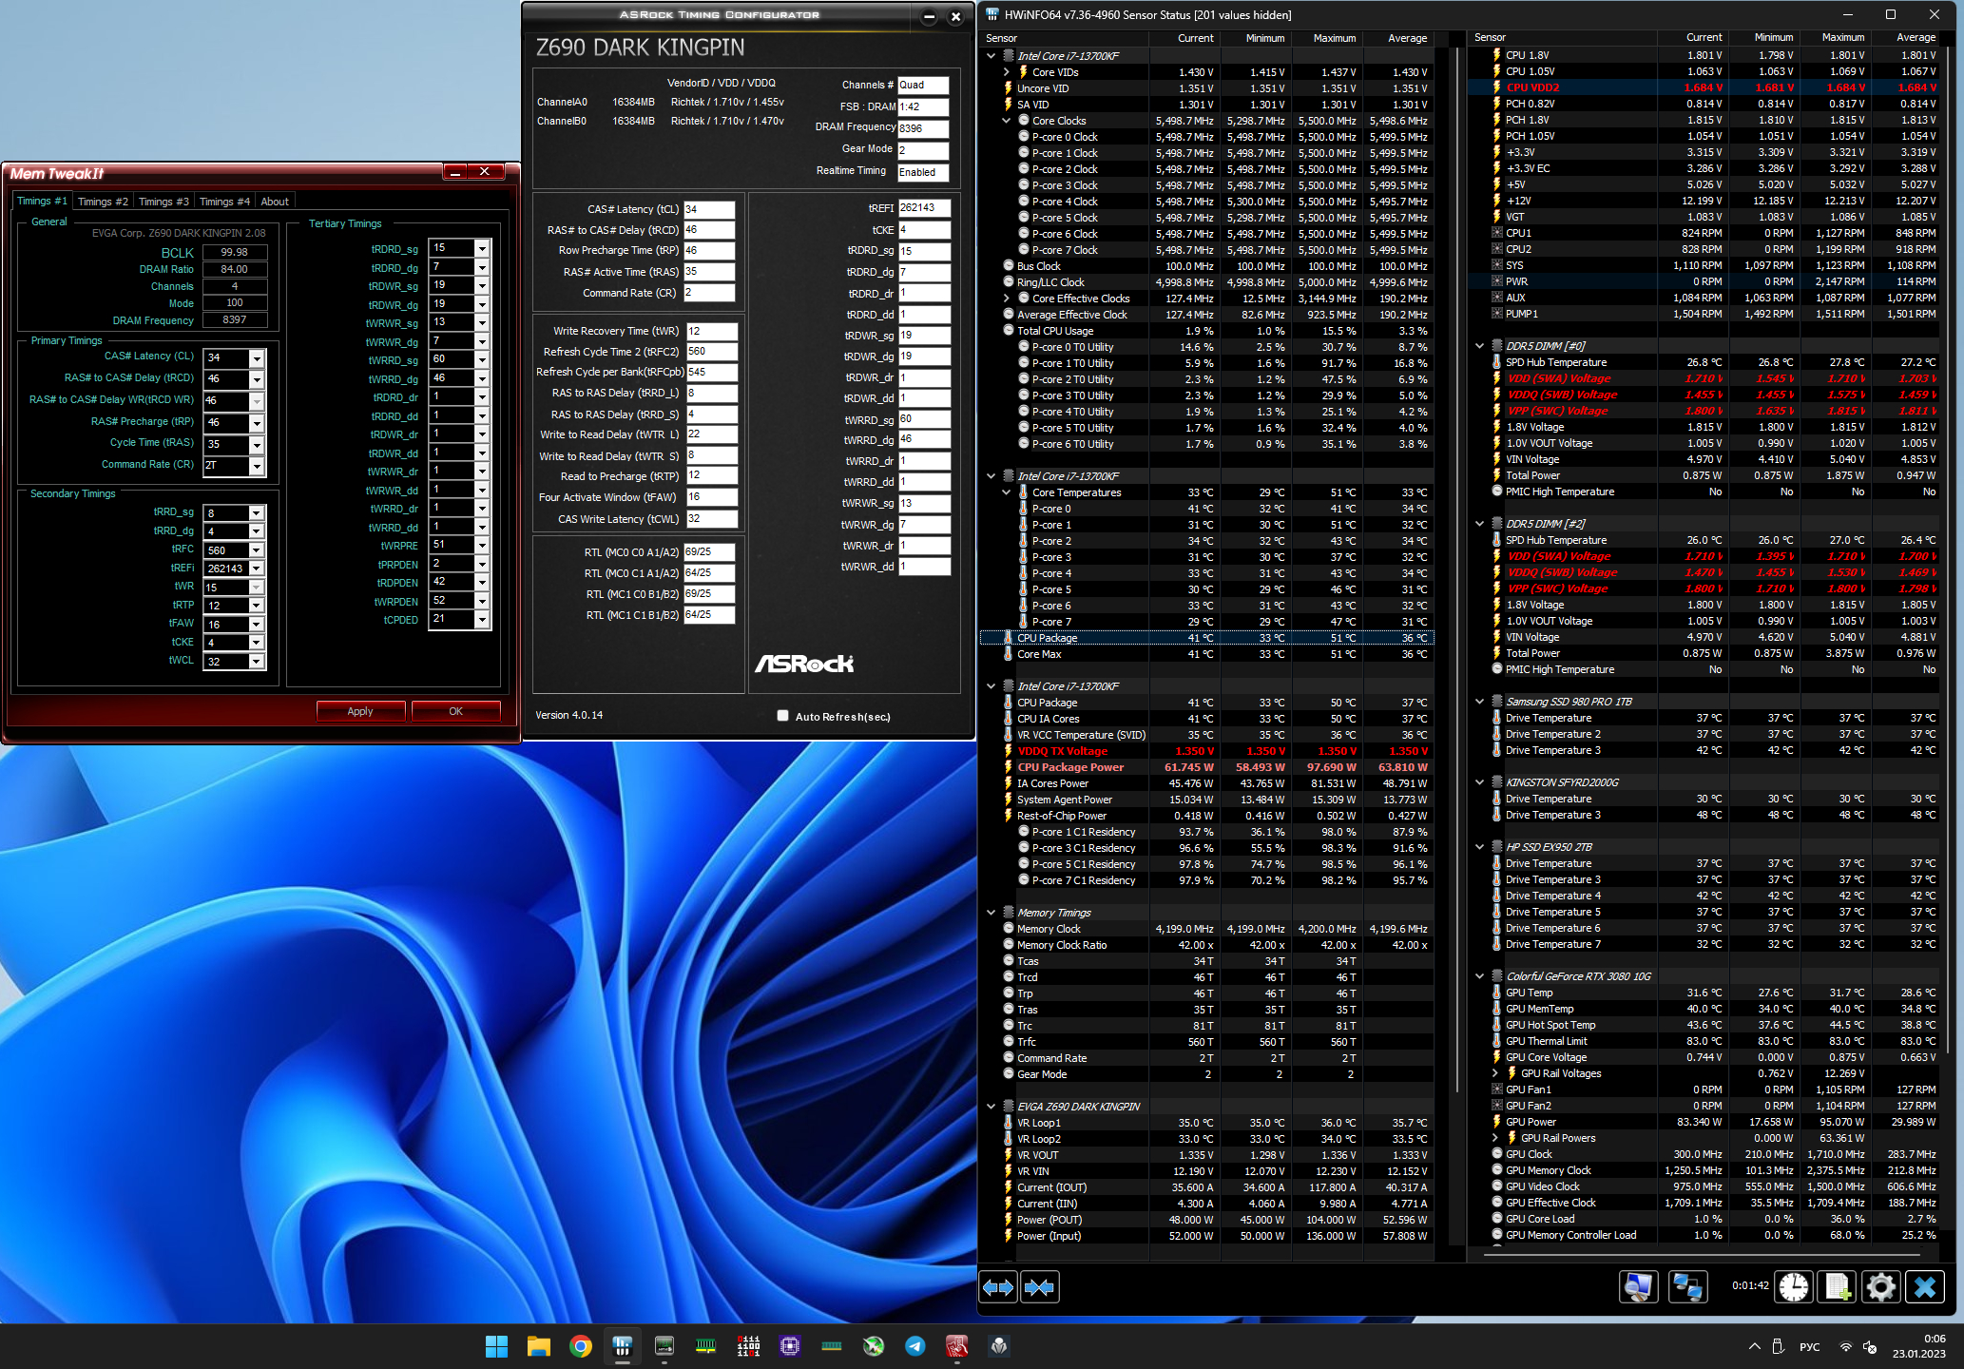Screen dimensions: 1964x1369
Task: Click HWiNFO remote monitoring network icon
Action: 1686,1287
